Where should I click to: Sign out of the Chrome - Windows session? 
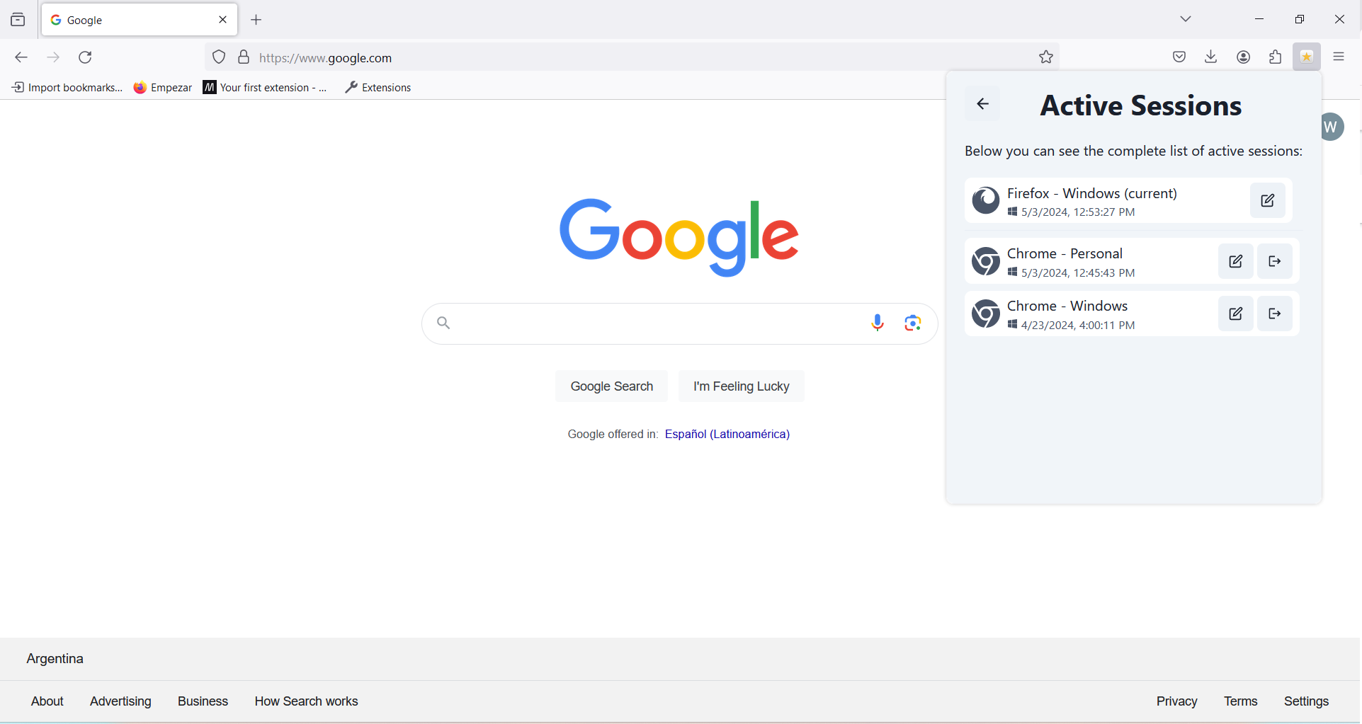pos(1275,314)
